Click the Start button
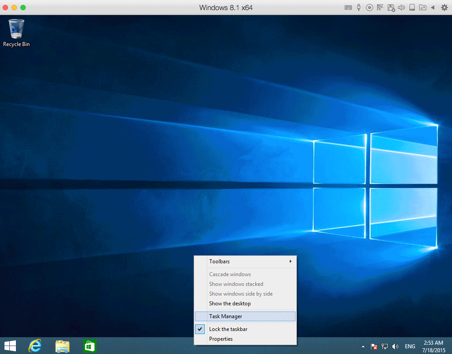This screenshot has height=354, width=452. [10, 345]
